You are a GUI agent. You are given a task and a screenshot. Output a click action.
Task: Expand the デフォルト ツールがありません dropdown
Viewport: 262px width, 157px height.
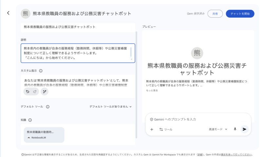click(110, 106)
